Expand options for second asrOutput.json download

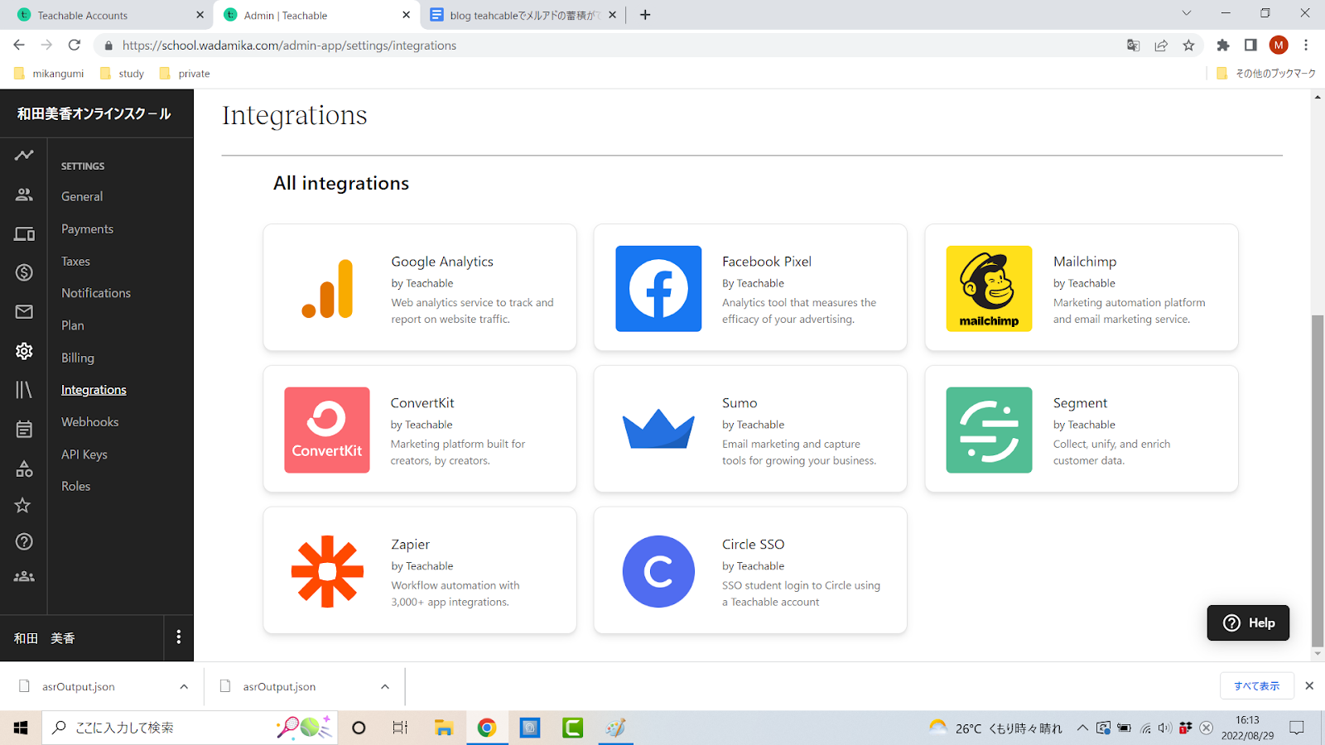click(385, 686)
